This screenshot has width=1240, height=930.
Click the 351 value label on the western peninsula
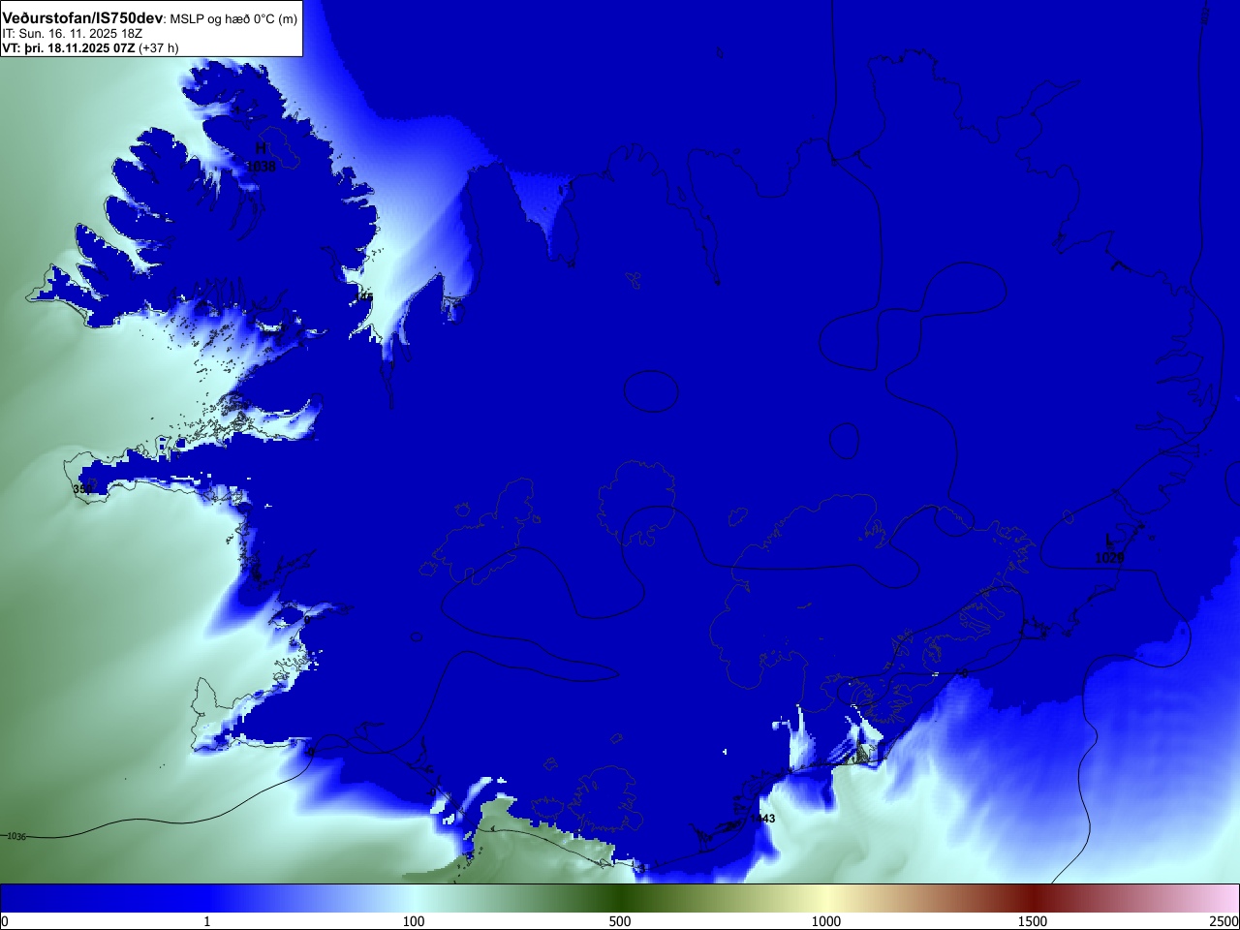(x=82, y=489)
